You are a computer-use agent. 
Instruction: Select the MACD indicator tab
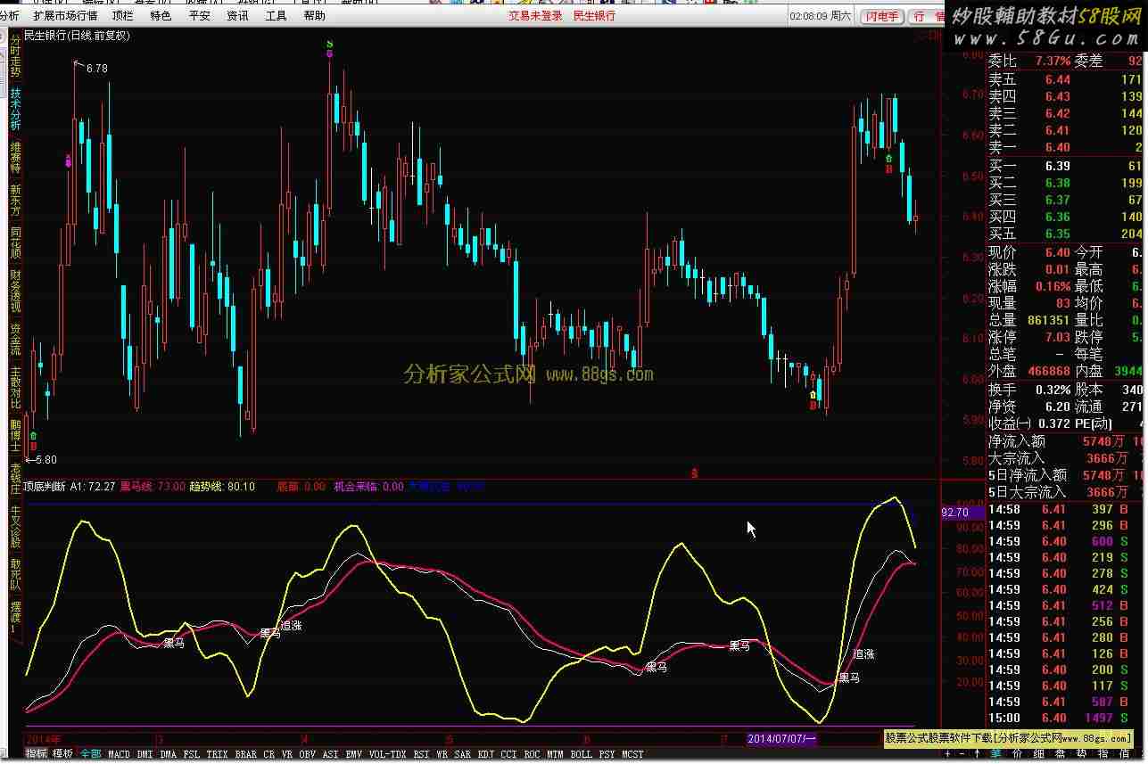coord(119,754)
